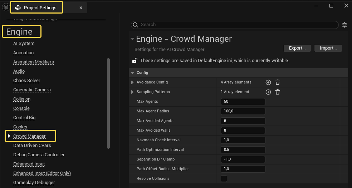The image size is (352, 188).
Task: Open the Console settings
Action: pos(21,108)
